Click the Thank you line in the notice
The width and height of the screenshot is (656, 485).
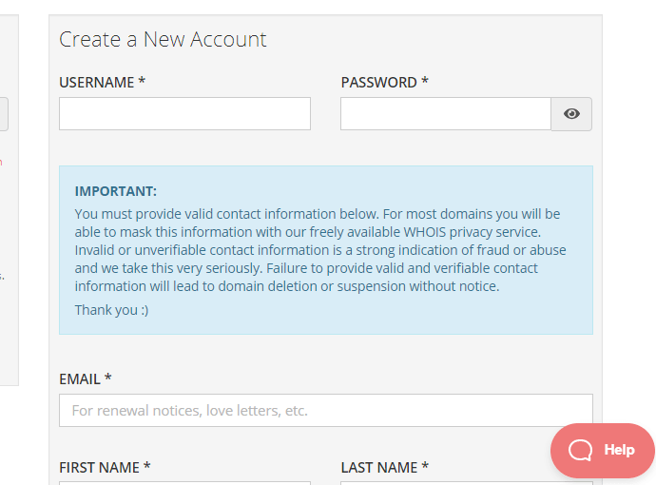(111, 310)
